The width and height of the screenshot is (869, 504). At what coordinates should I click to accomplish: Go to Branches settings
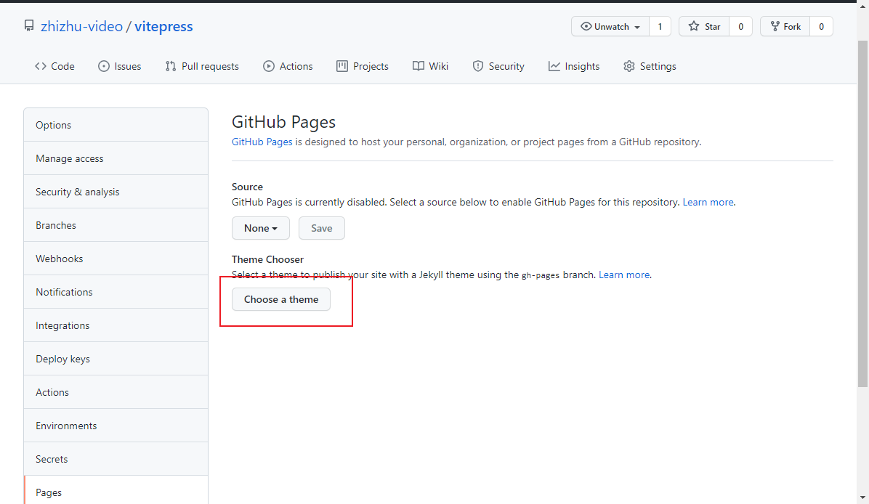(116, 225)
